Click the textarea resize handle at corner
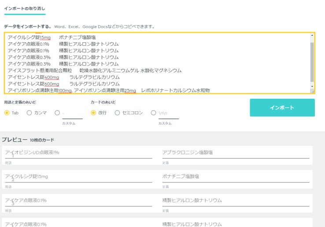The image size is (325, 227). pos(312,91)
